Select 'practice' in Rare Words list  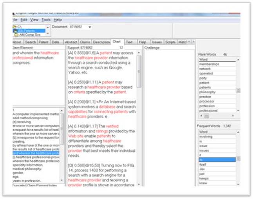tap(217, 97)
